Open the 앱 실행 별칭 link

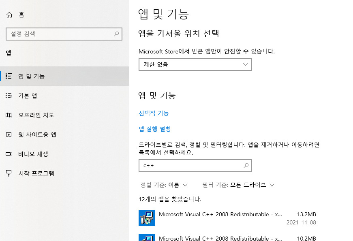click(155, 129)
